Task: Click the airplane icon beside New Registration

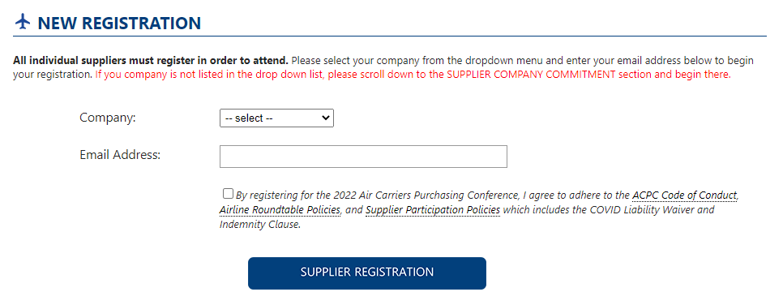Action: (x=23, y=23)
